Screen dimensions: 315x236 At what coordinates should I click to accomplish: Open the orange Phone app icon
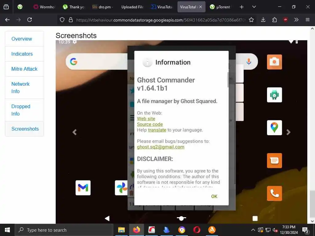pyautogui.click(x=274, y=194)
